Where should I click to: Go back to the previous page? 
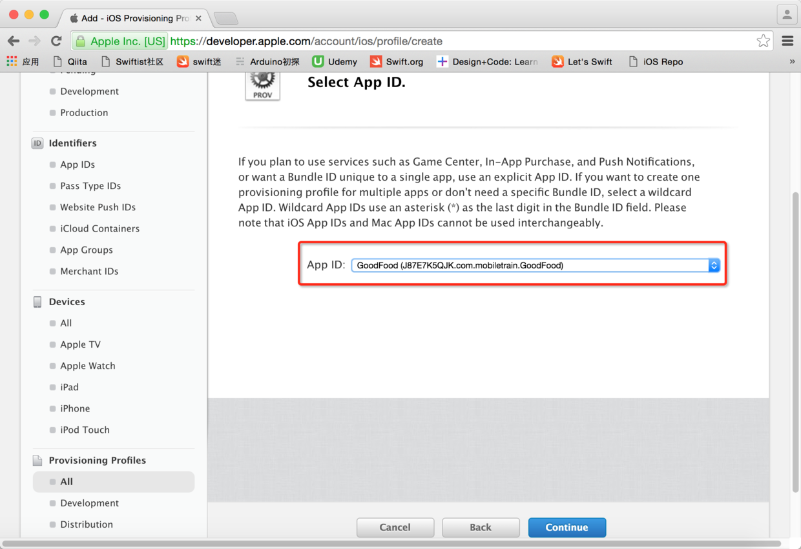14,41
